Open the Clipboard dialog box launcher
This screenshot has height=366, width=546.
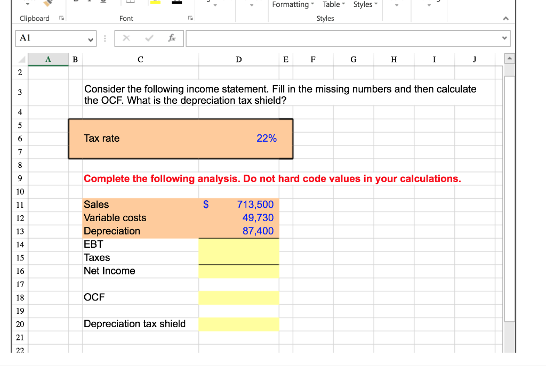[x=61, y=18]
